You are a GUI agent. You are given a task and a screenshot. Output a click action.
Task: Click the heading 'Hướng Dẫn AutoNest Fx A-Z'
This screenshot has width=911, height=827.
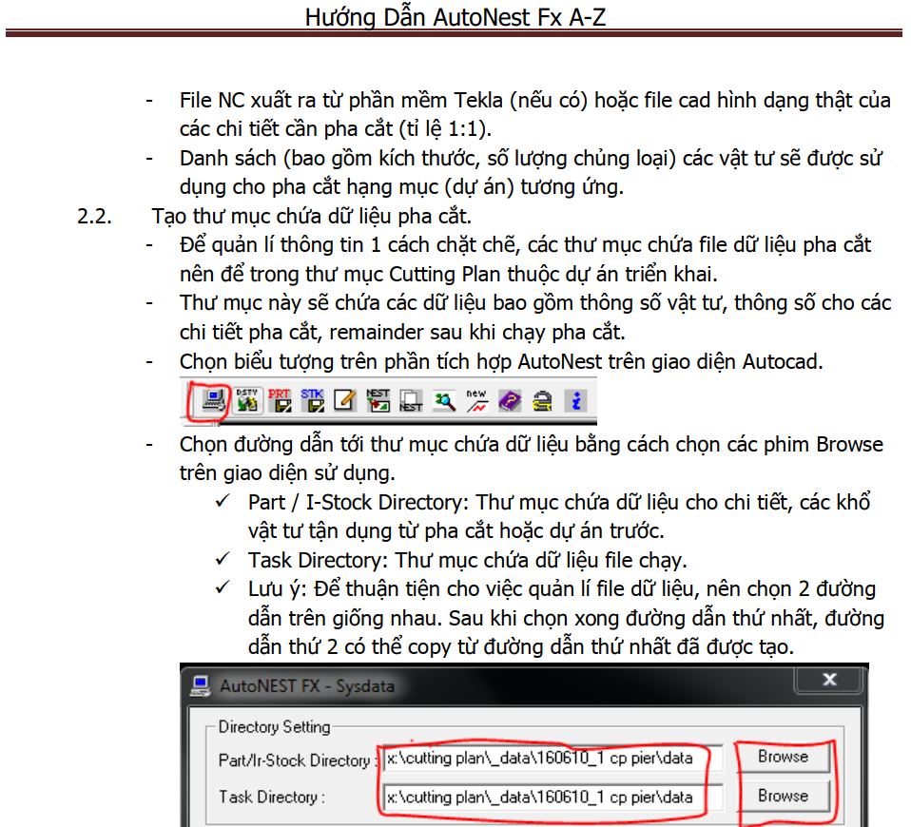(455, 17)
